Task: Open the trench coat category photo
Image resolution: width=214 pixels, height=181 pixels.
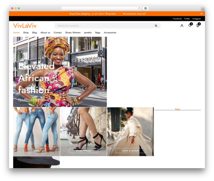Action: [x=131, y=132]
